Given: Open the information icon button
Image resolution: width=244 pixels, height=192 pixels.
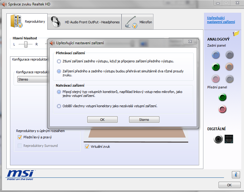Looking at the screenshot, I should pyautogui.click(x=236, y=175).
